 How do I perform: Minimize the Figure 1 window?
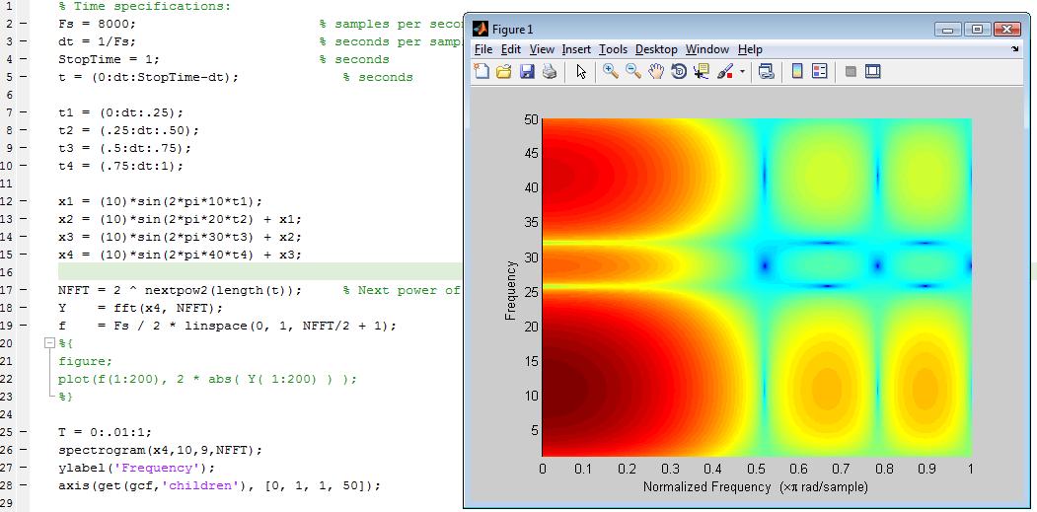pos(948,30)
